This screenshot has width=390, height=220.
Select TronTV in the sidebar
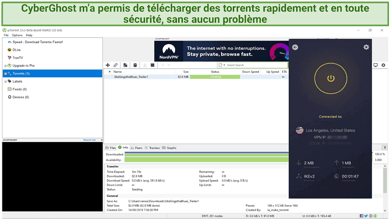(x=17, y=58)
